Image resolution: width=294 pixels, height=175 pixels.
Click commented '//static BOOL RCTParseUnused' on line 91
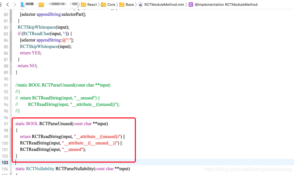45,85
